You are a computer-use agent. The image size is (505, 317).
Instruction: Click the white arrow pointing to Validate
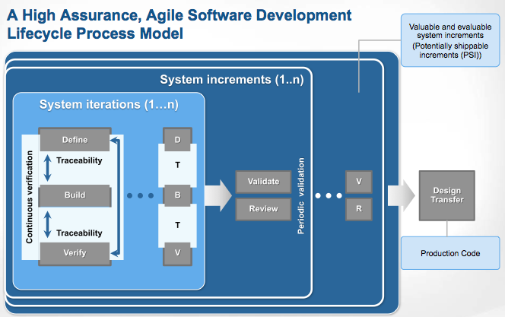click(x=218, y=195)
